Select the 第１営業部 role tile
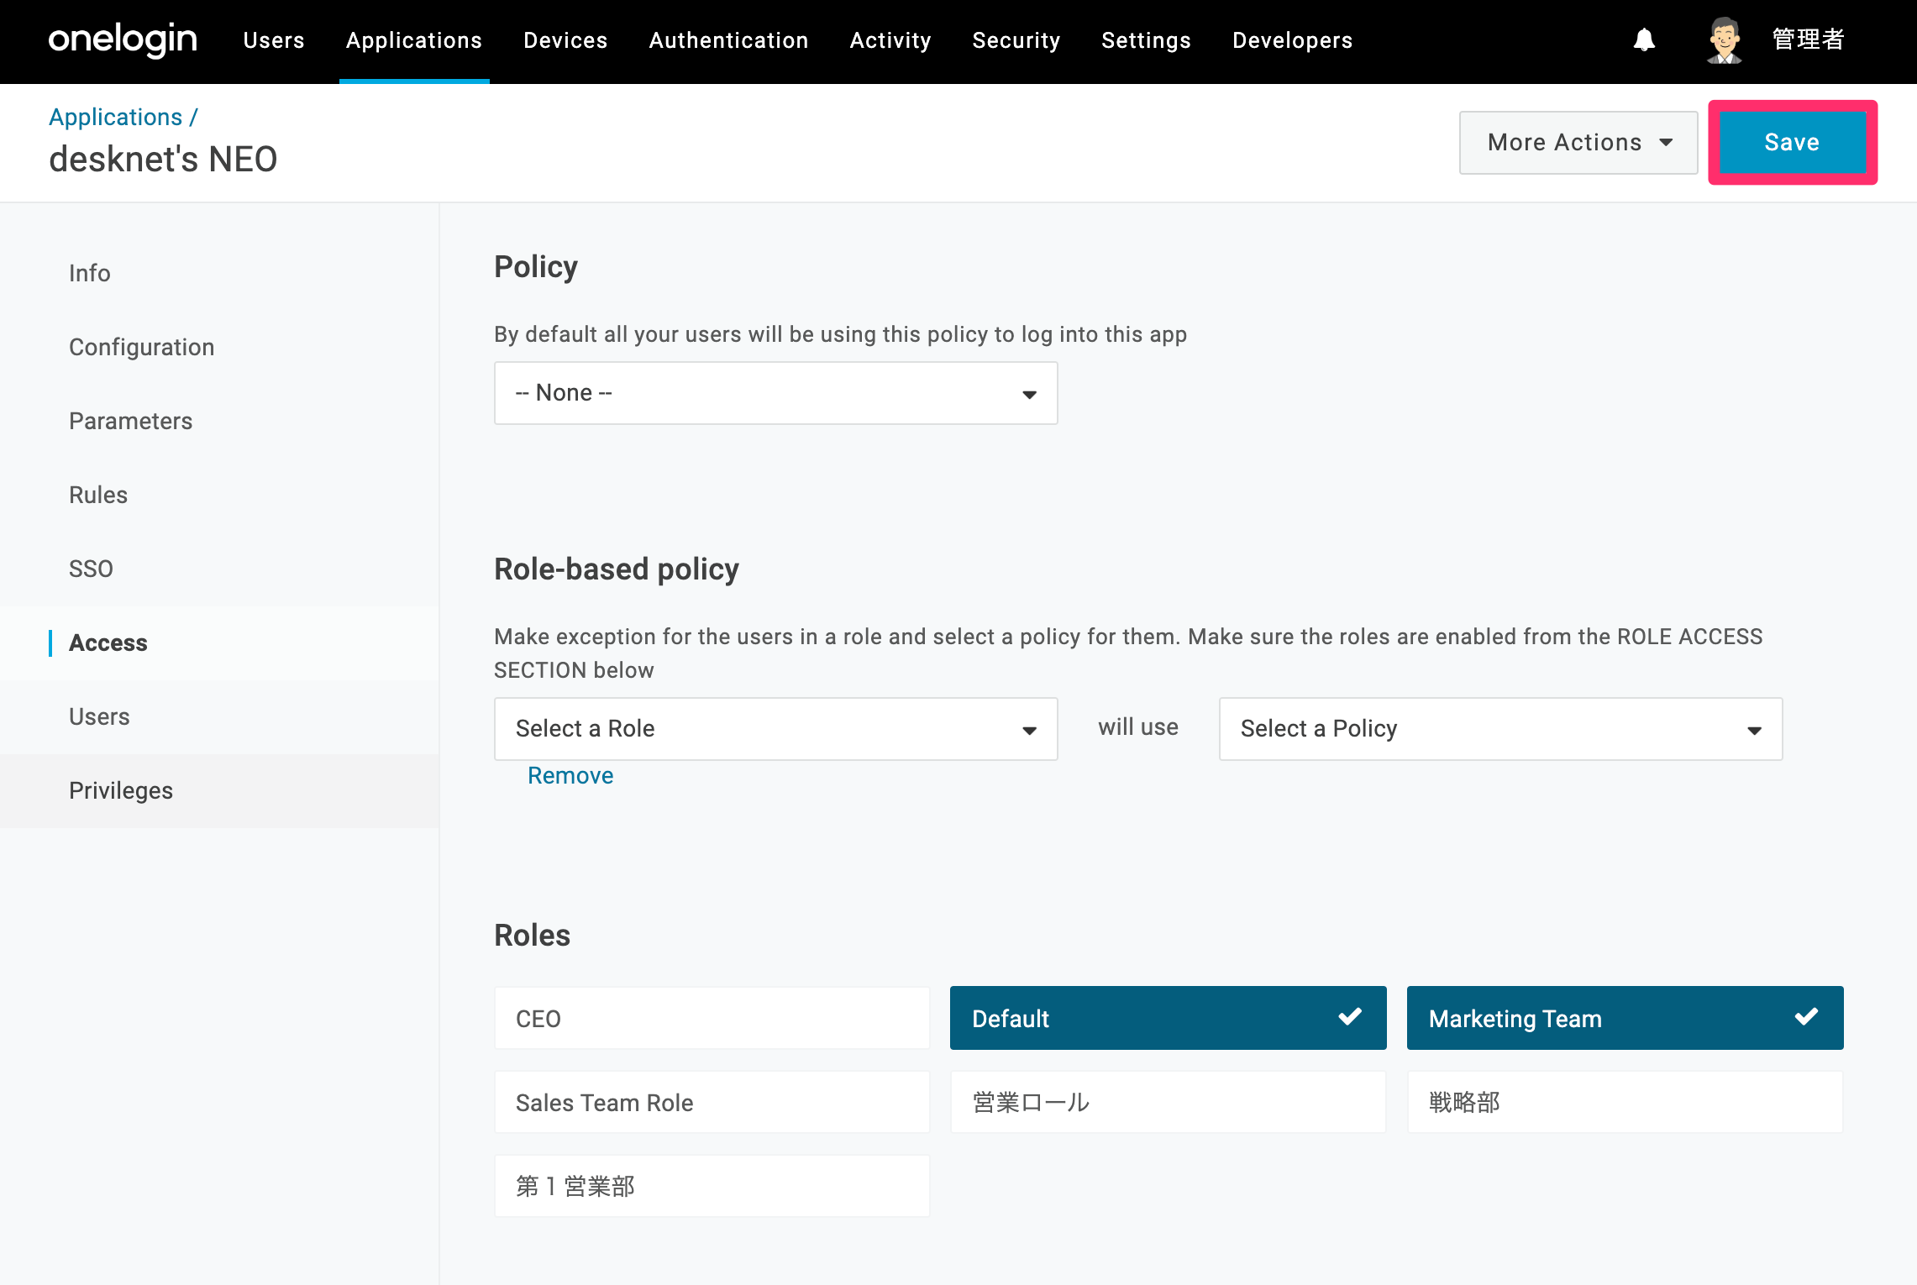Screen dimensions: 1917x1285 712,1186
